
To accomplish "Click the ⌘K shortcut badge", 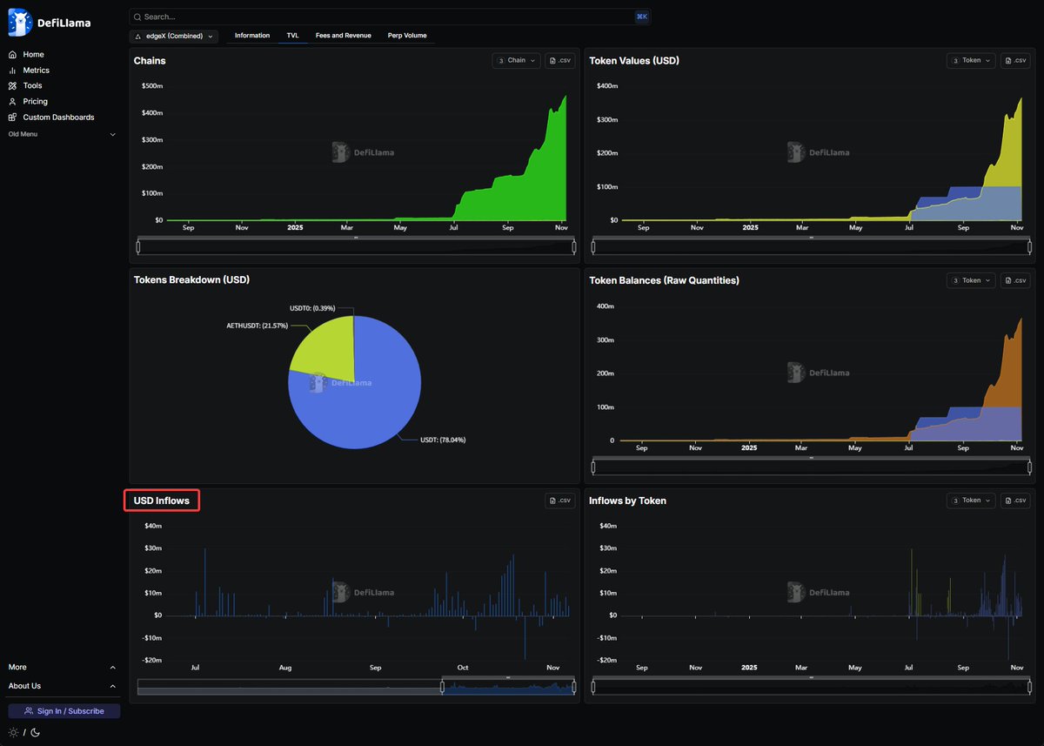I will coord(642,17).
